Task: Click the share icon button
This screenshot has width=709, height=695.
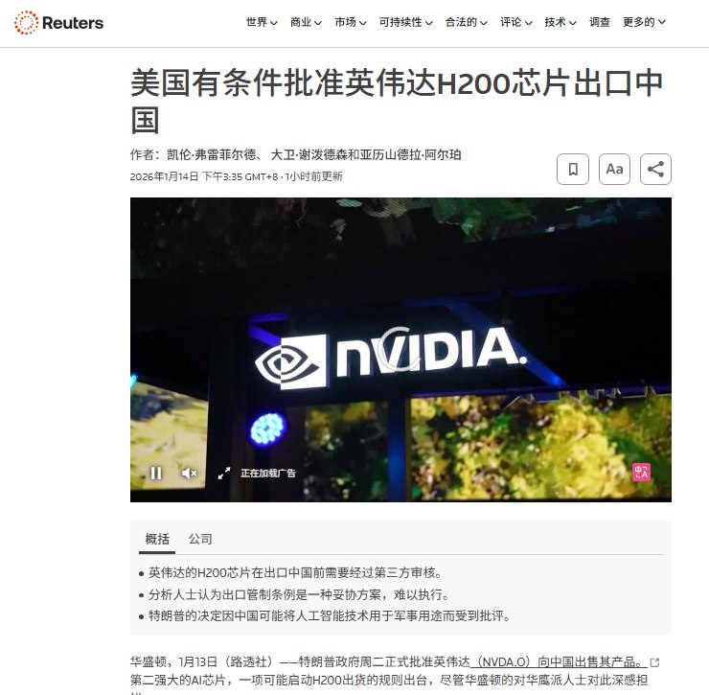Action: click(655, 170)
